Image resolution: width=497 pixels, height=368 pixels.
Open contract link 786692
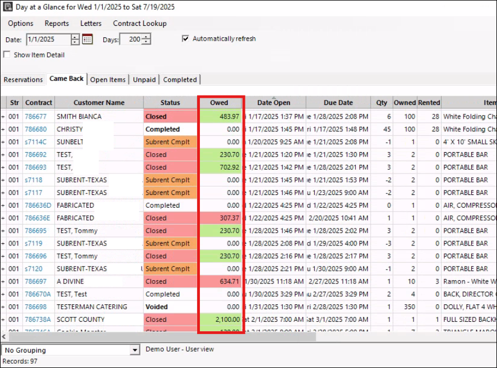point(35,155)
